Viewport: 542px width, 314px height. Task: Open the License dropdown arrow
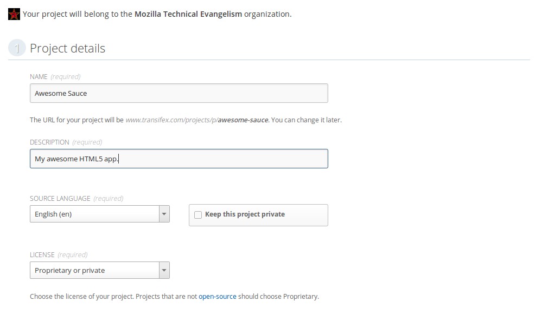click(164, 270)
